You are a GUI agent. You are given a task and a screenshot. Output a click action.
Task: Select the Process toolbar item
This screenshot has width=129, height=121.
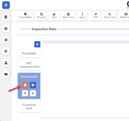point(41,16)
